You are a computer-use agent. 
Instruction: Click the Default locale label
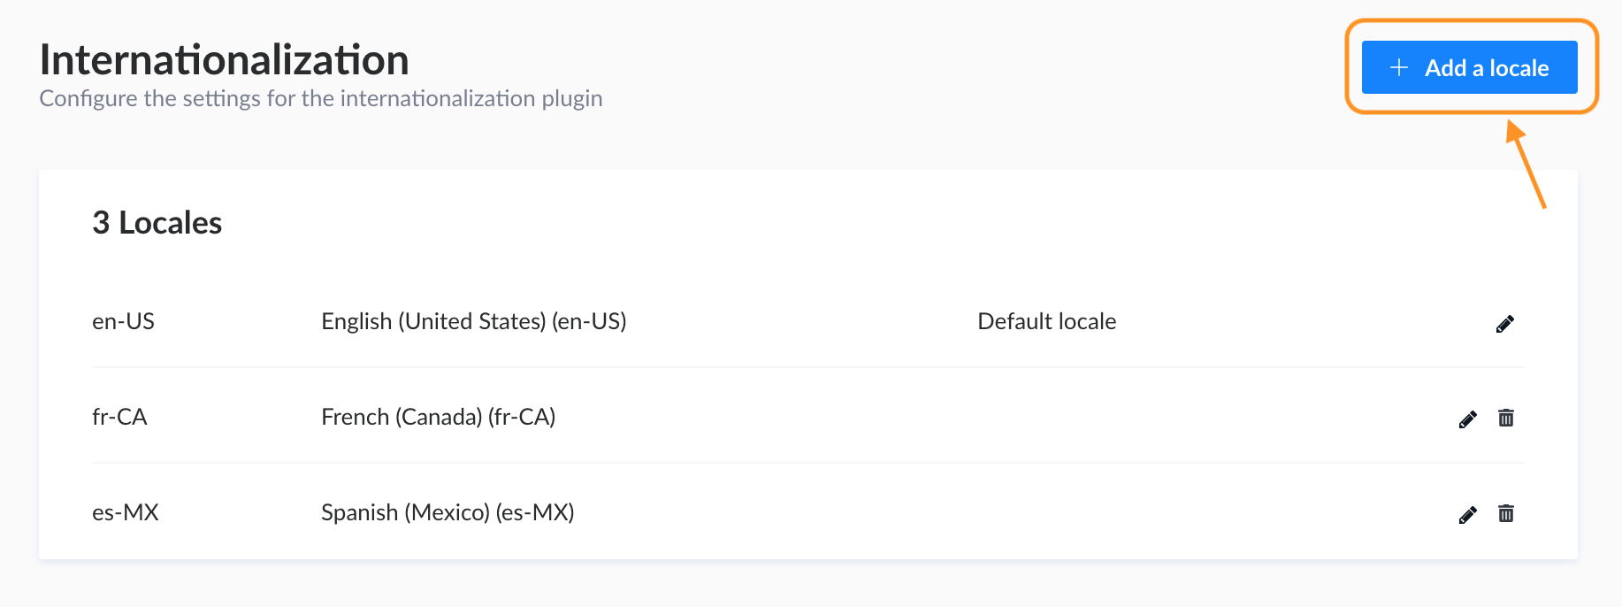pos(1046,321)
